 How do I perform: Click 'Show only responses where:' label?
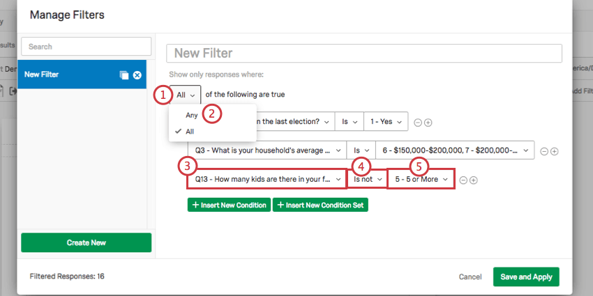point(216,75)
